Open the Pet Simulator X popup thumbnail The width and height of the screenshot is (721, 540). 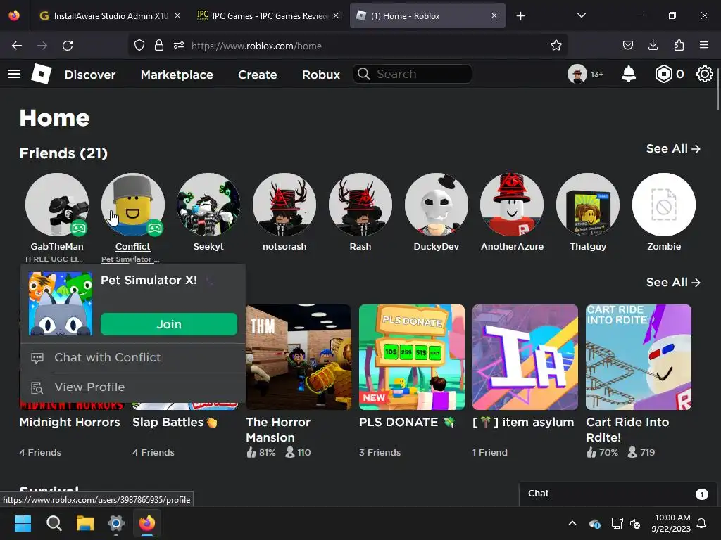[x=61, y=304]
